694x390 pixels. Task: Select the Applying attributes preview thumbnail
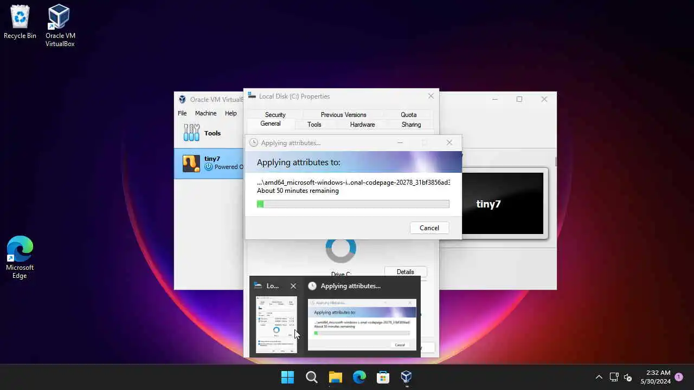tap(362, 324)
